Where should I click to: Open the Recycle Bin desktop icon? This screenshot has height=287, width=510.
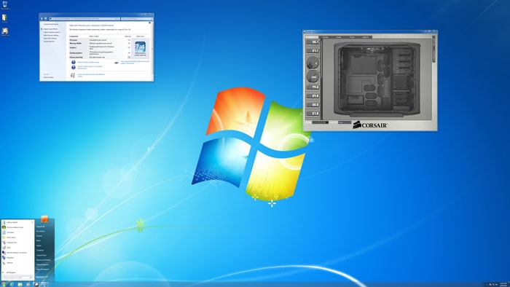[5, 5]
